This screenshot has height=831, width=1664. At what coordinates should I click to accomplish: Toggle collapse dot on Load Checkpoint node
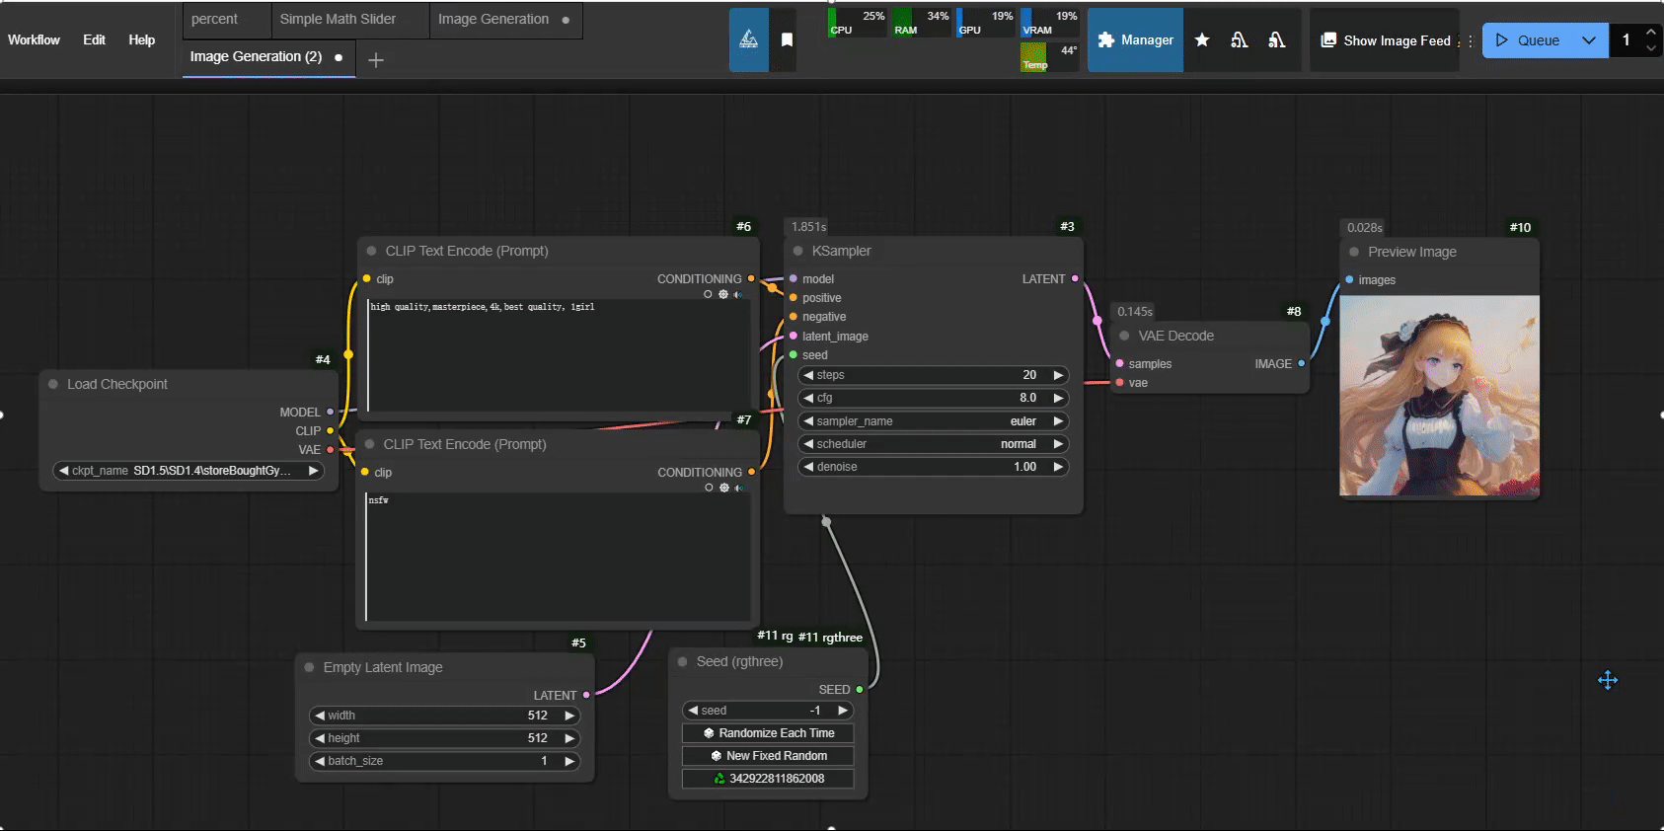coord(53,384)
